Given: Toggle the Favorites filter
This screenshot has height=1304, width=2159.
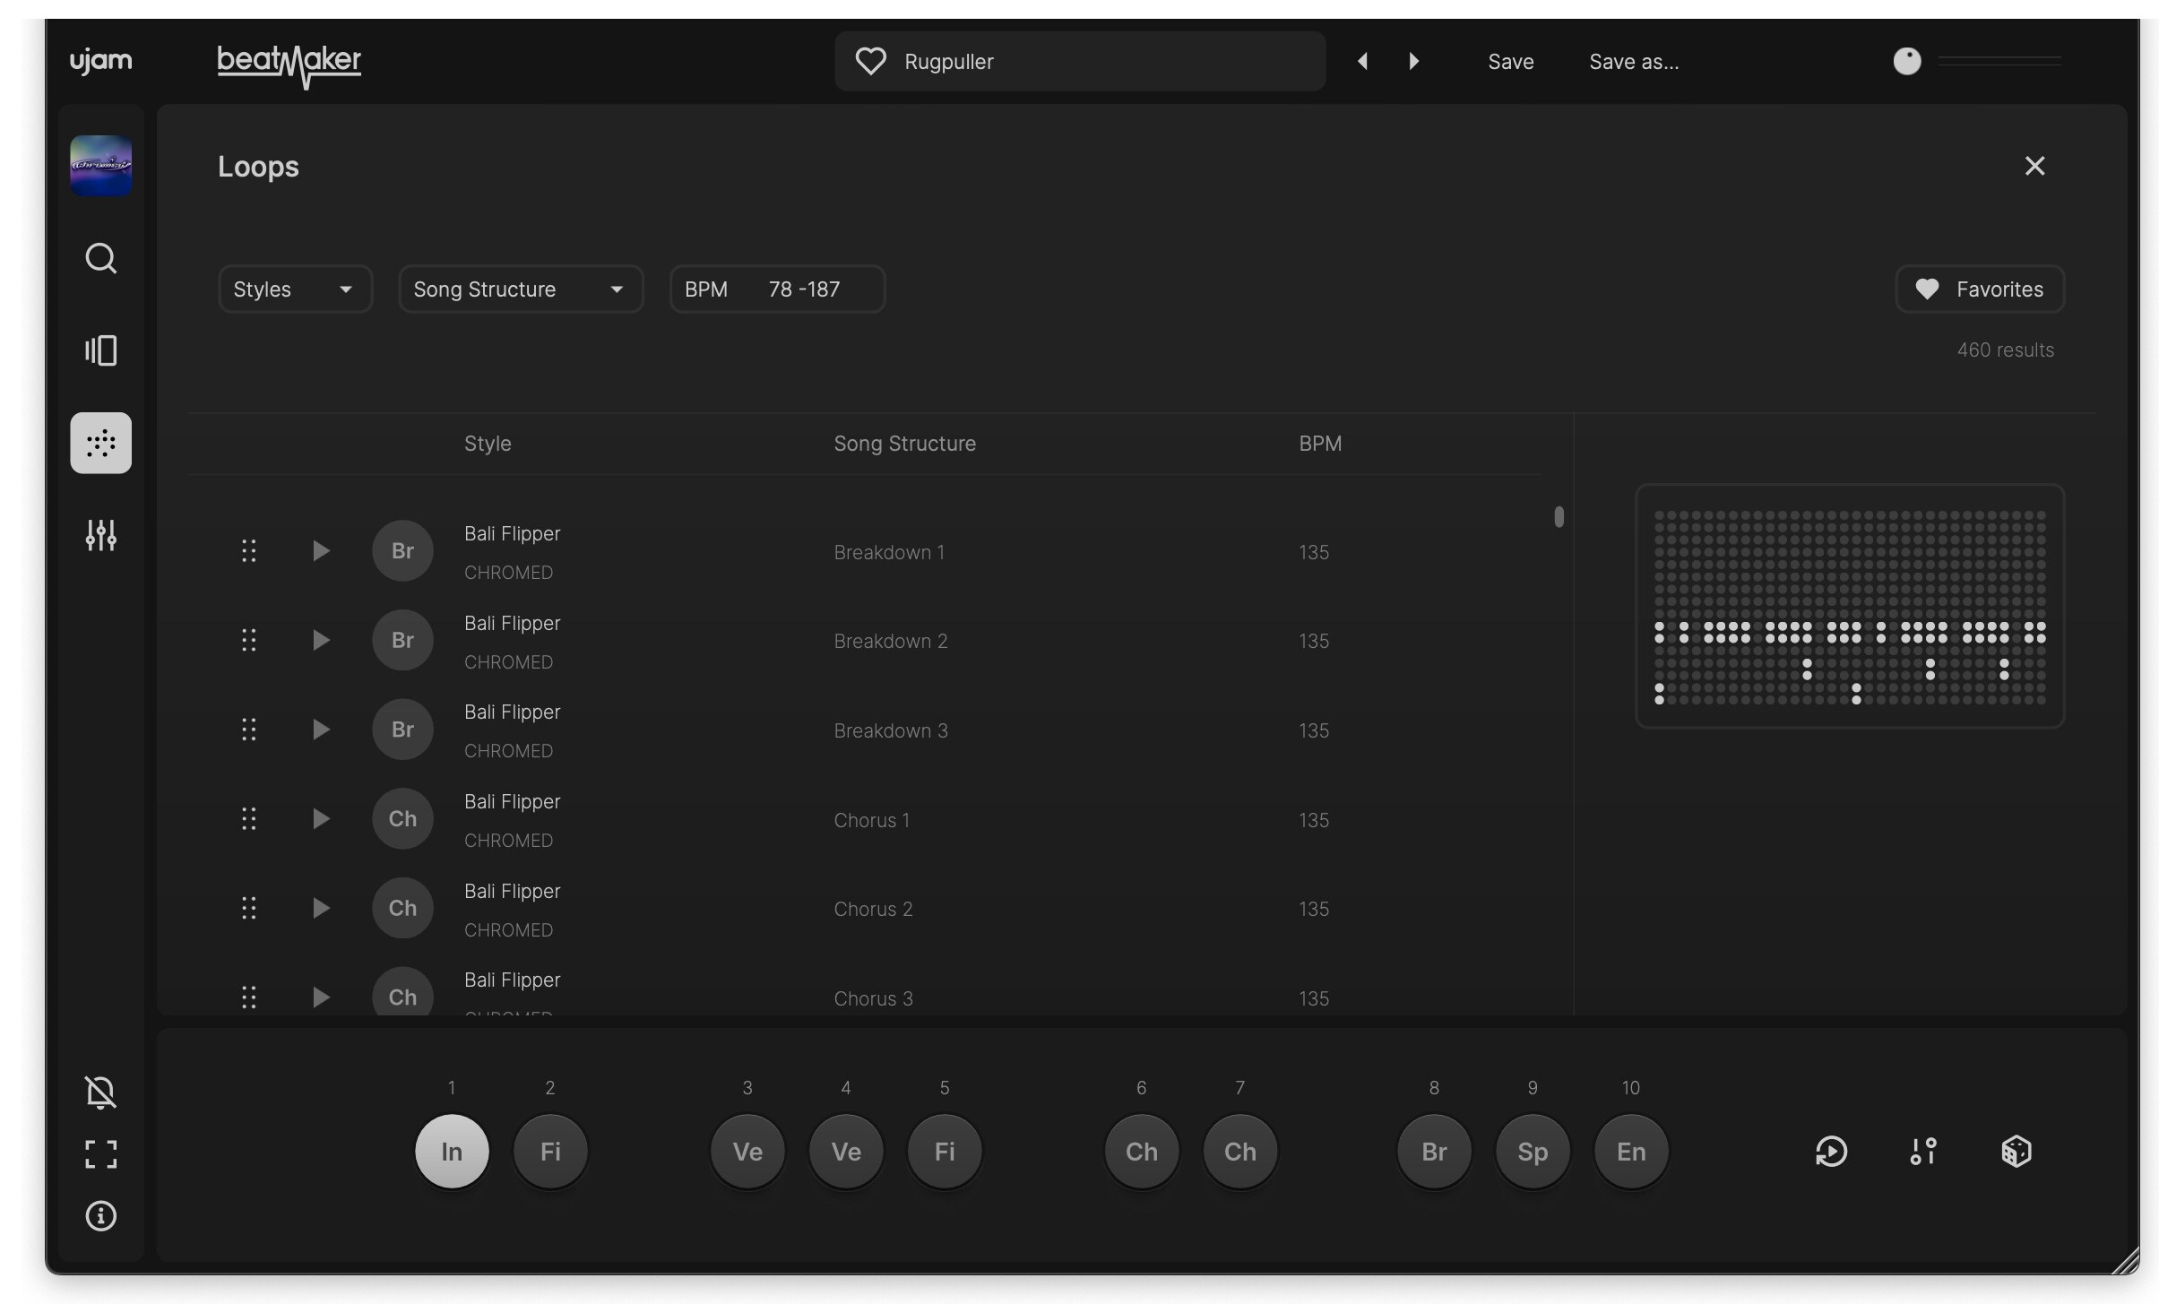Looking at the screenshot, I should (x=1979, y=289).
